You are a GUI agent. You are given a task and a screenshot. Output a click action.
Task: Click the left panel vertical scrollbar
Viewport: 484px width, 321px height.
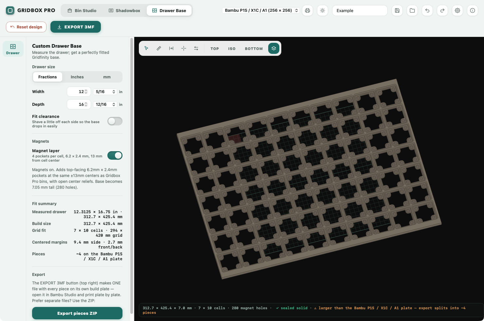(132, 176)
